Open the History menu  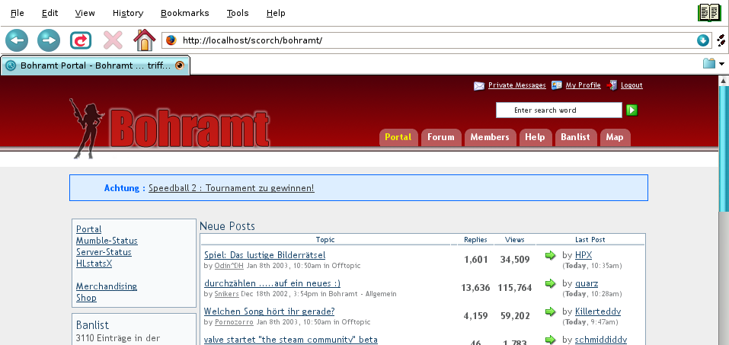[127, 13]
